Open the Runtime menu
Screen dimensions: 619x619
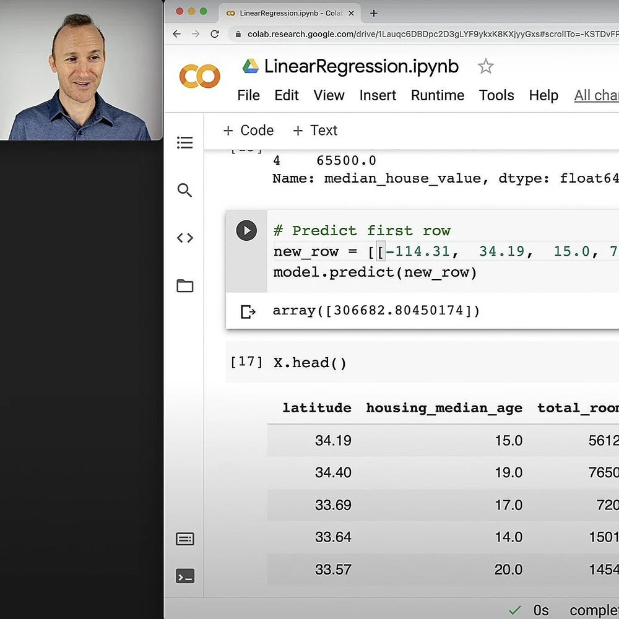pyautogui.click(x=437, y=95)
